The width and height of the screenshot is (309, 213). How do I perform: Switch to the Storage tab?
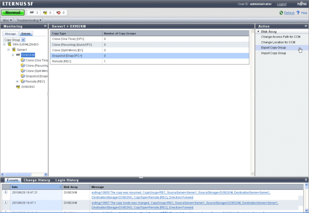coord(10,34)
